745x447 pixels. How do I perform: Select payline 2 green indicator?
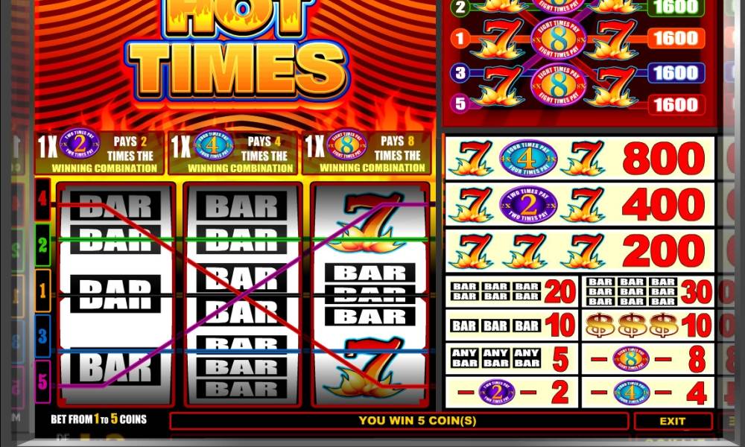(42, 244)
